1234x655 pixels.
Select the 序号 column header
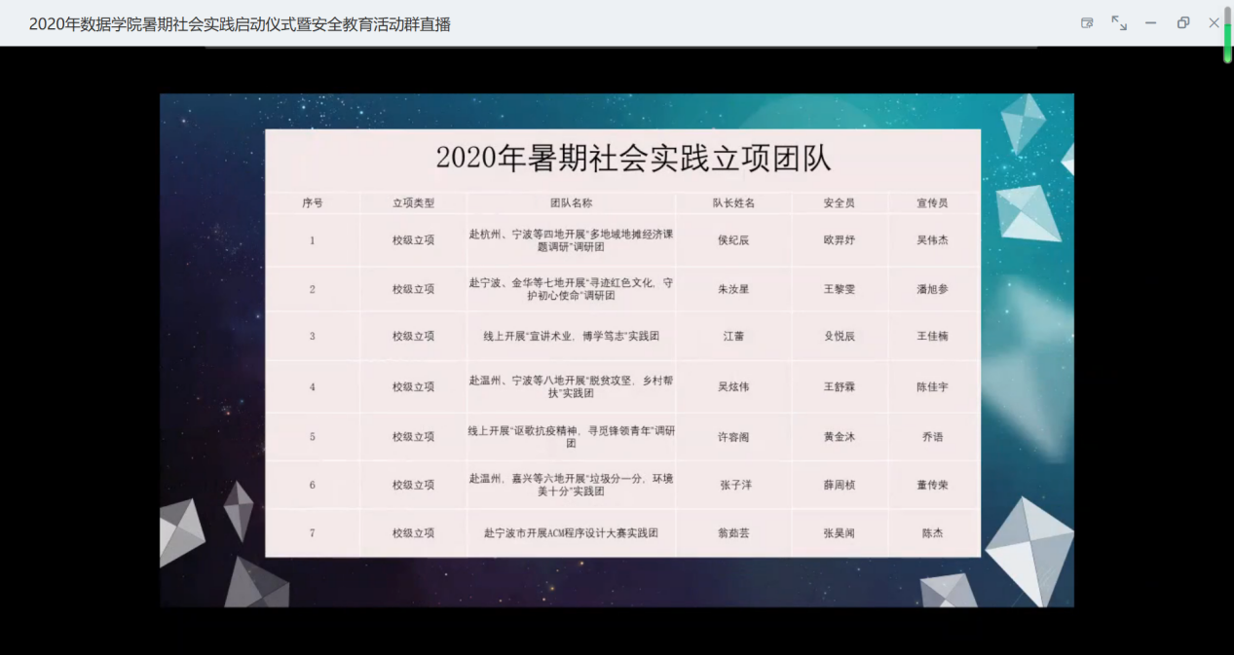[x=313, y=203]
